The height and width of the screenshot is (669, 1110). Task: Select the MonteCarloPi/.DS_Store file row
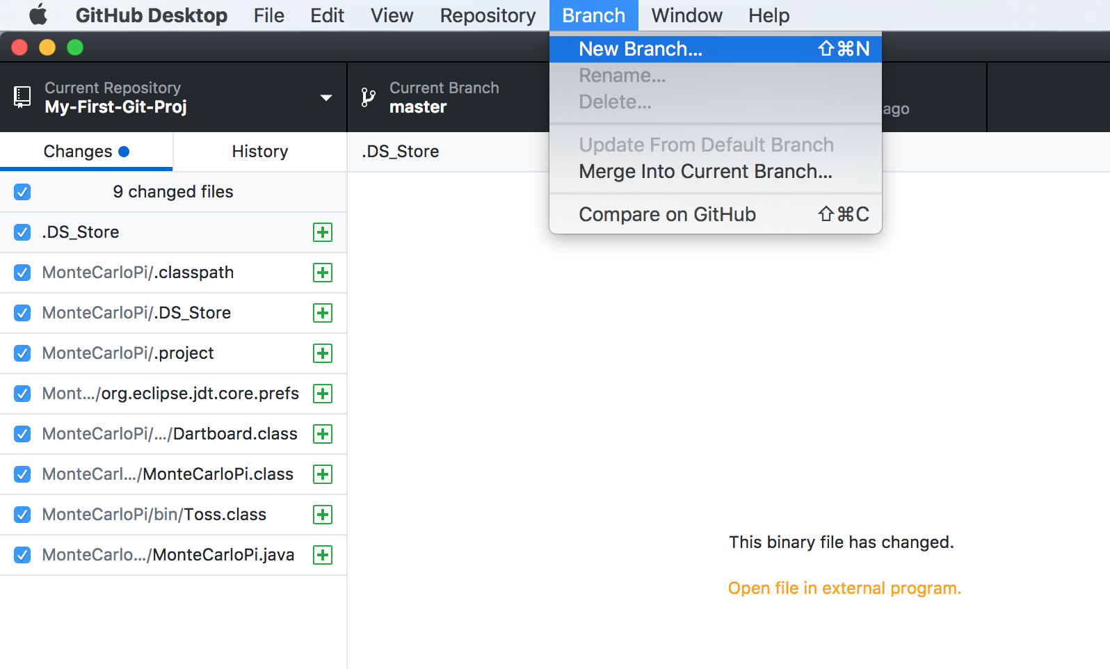(173, 313)
